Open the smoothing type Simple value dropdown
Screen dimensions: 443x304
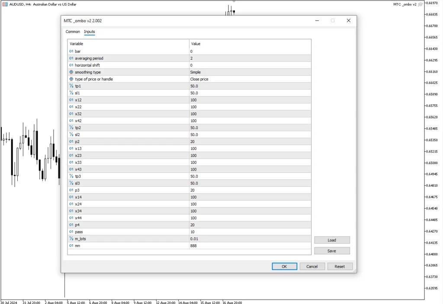(250, 72)
